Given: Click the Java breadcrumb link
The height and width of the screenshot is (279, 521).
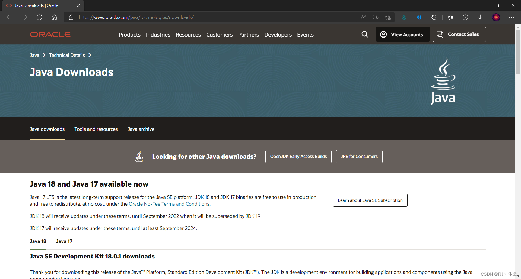Looking at the screenshot, I should [x=34, y=55].
